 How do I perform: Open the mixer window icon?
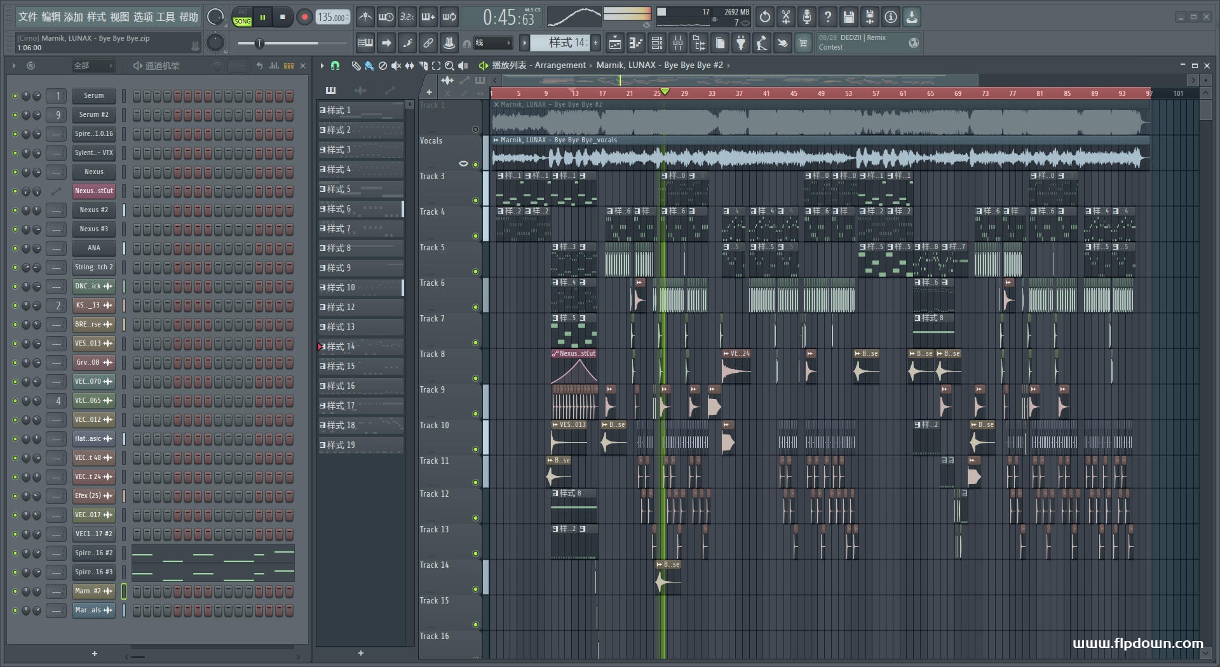(678, 43)
